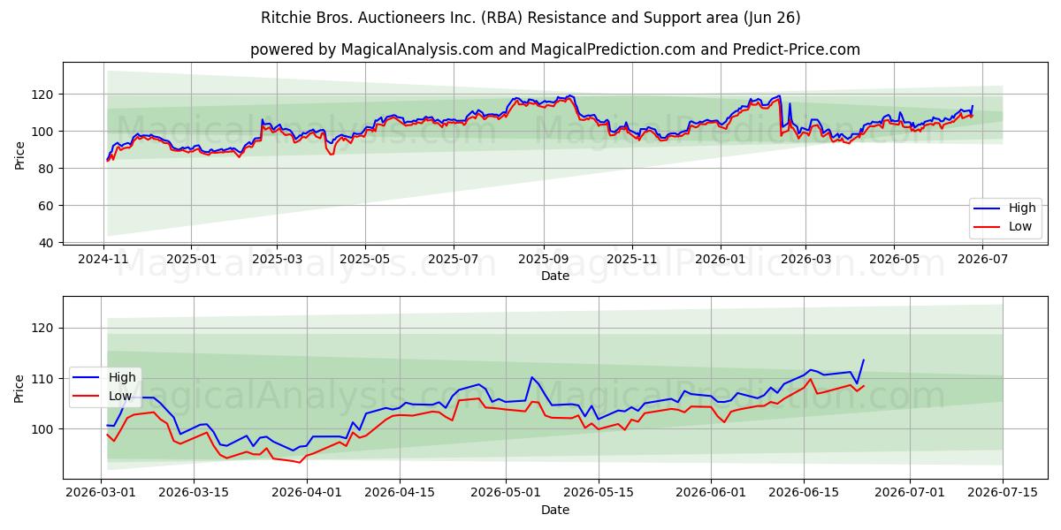Click the 2024-11 date tick label

104,260
